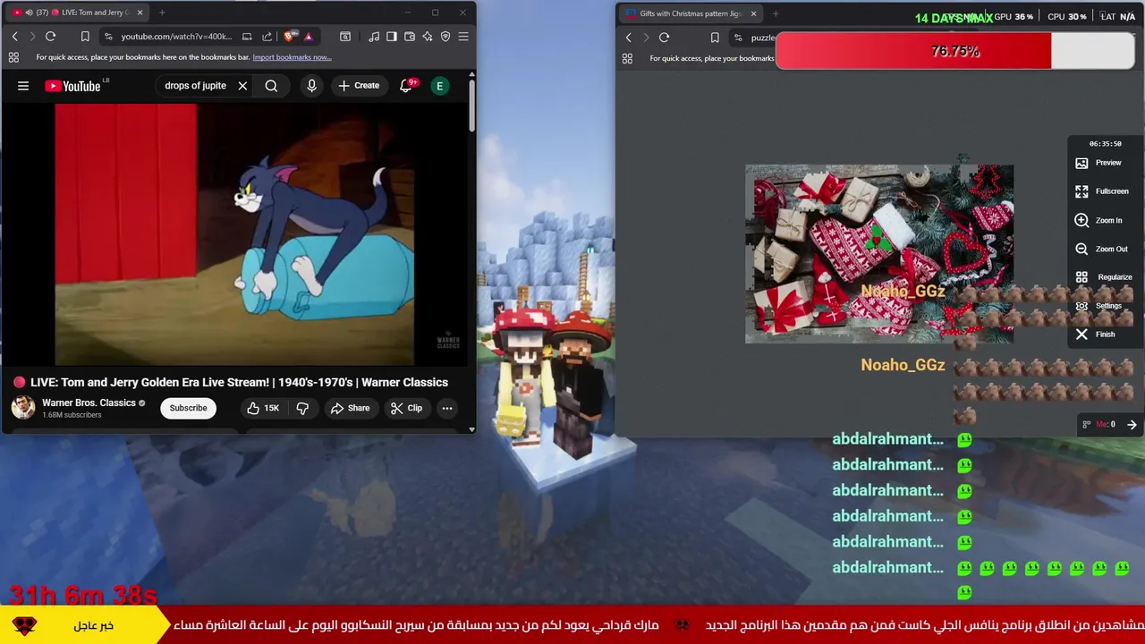Open new tab in YouTube window
This screenshot has height=644, width=1145.
coord(162,13)
